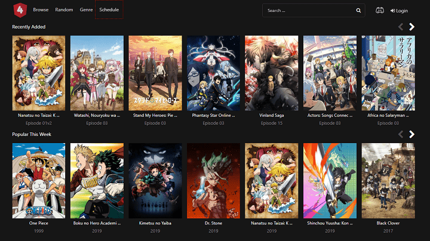Viewport: 430px width, 241px height.
Task: Click the Kimetsu no Yaiba title text
Action: (x=155, y=223)
